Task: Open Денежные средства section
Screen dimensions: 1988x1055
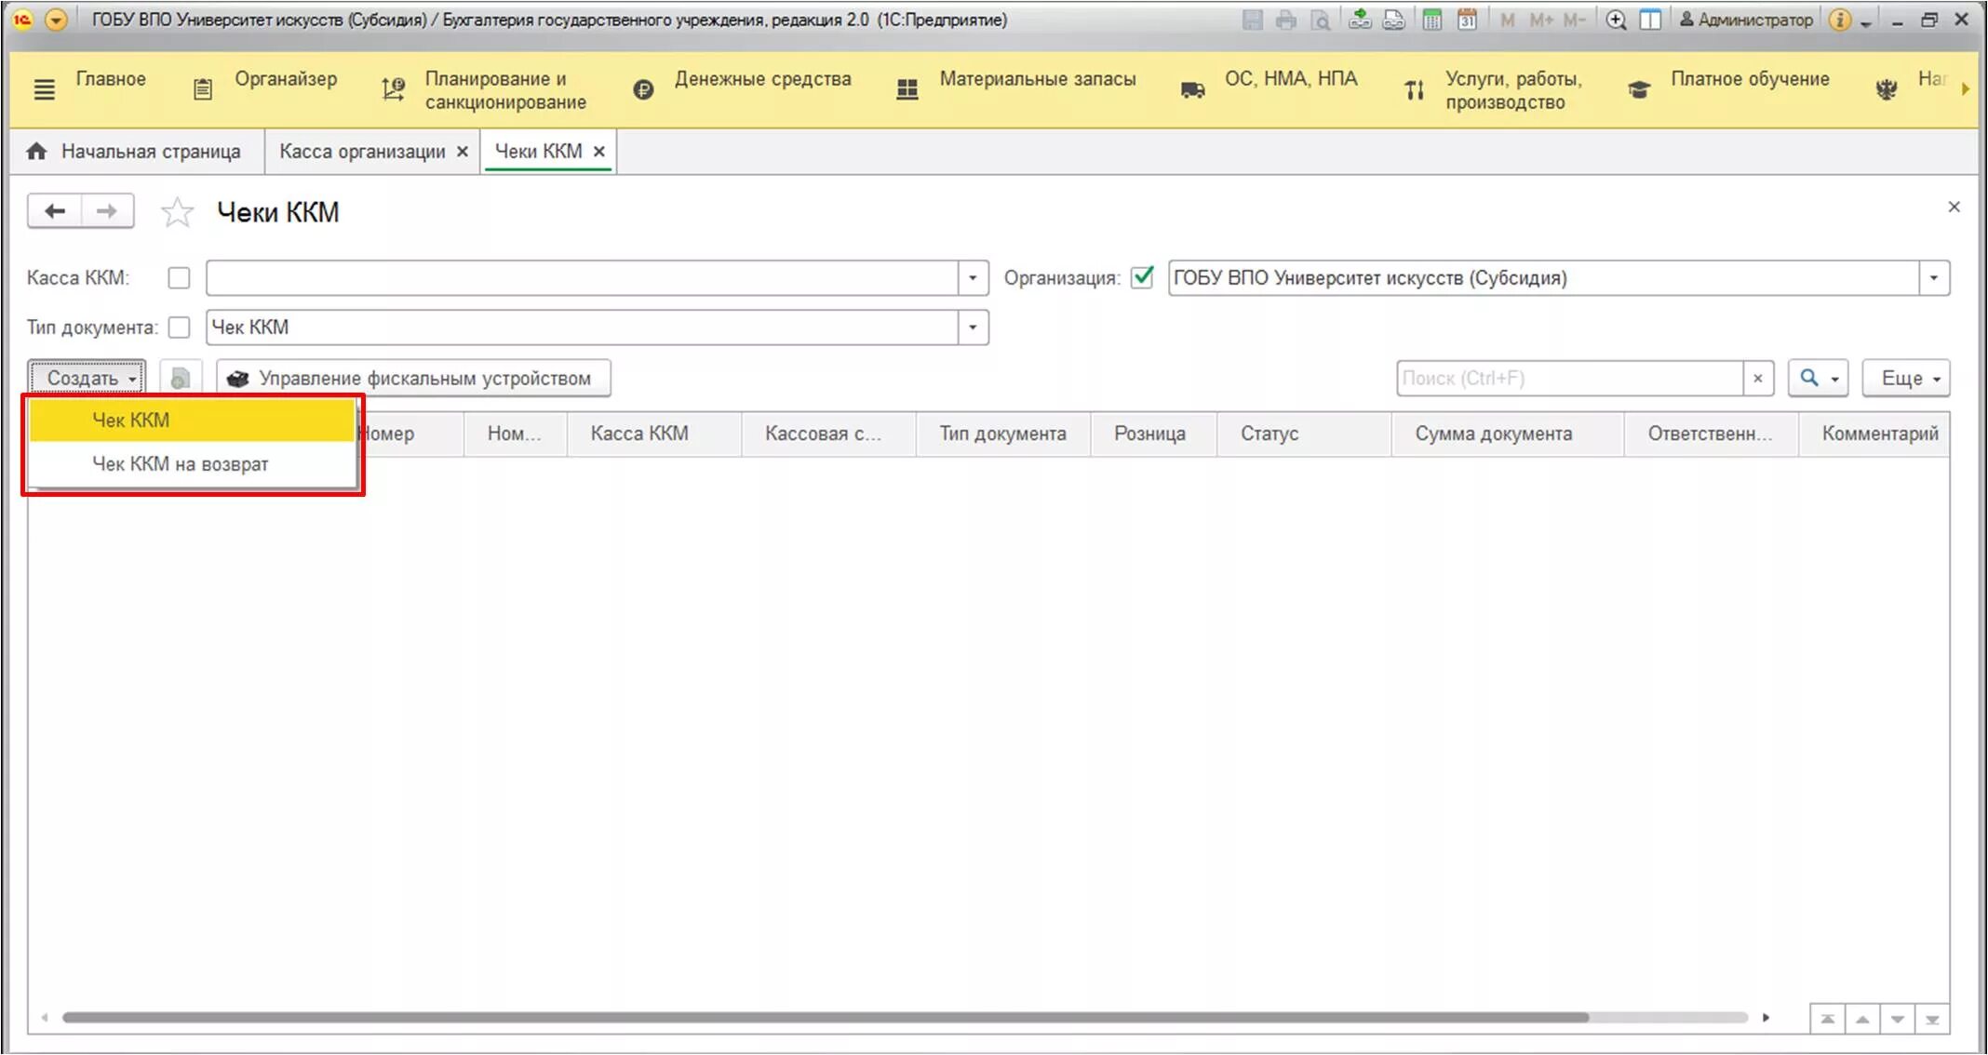Action: [x=761, y=79]
